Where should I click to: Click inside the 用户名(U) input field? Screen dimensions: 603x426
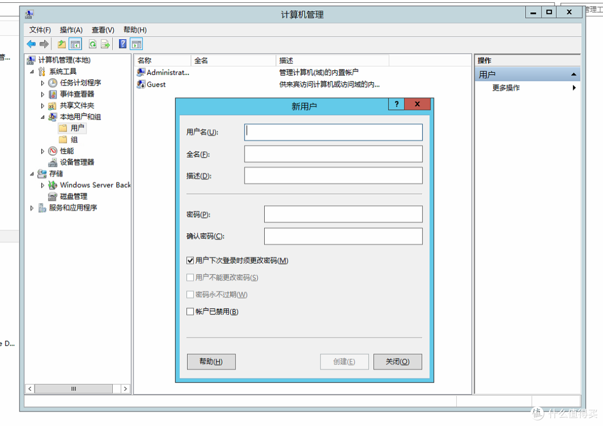(x=332, y=132)
